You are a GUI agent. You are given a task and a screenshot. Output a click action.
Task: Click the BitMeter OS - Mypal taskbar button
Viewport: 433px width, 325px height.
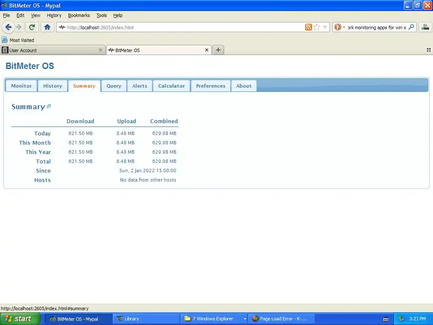(x=78, y=319)
